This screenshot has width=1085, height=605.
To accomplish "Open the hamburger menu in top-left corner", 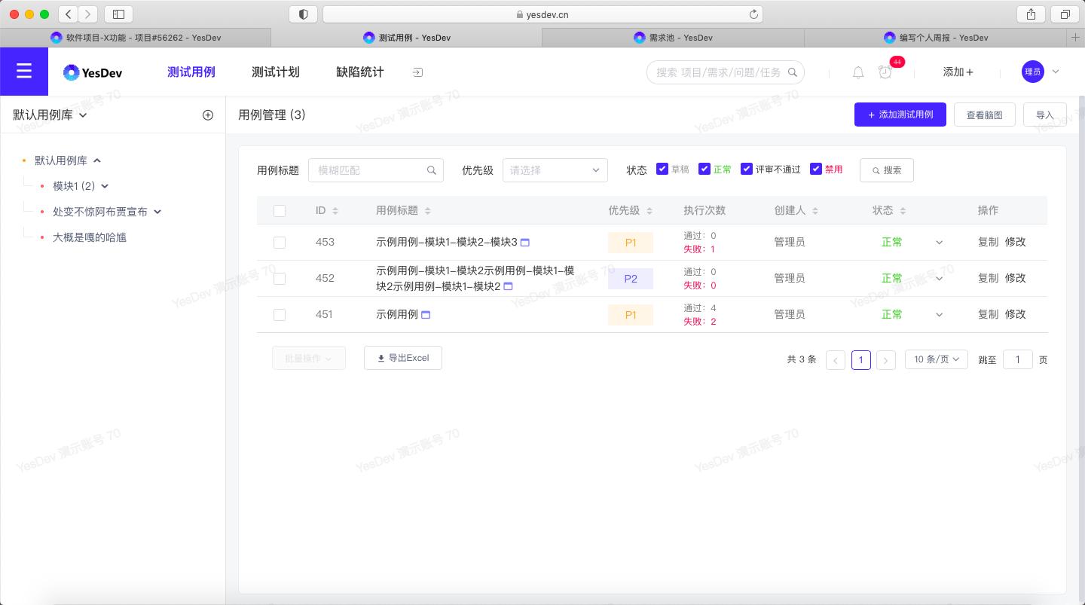I will (24, 72).
